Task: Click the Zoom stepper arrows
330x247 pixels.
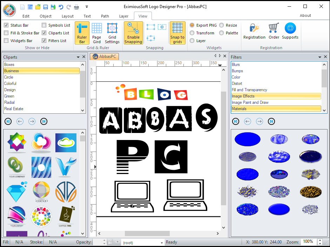Action: [x=320, y=242]
